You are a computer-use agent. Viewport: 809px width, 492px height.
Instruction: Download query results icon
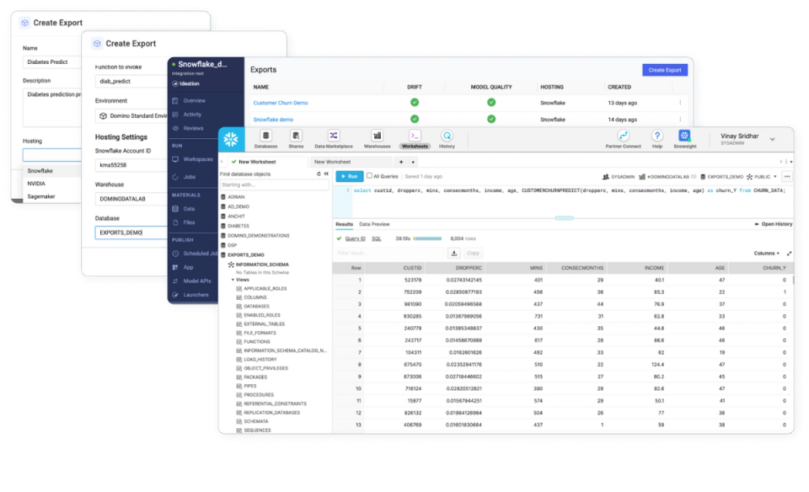point(454,253)
